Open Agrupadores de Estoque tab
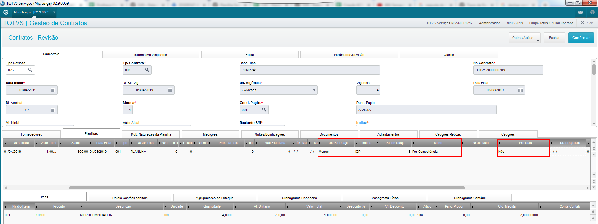The width and height of the screenshot is (598, 224). [x=214, y=198]
